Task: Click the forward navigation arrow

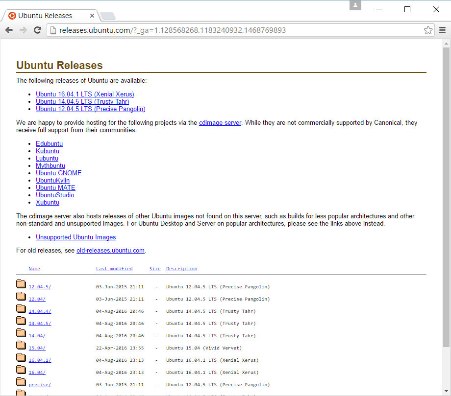Action: [24, 30]
